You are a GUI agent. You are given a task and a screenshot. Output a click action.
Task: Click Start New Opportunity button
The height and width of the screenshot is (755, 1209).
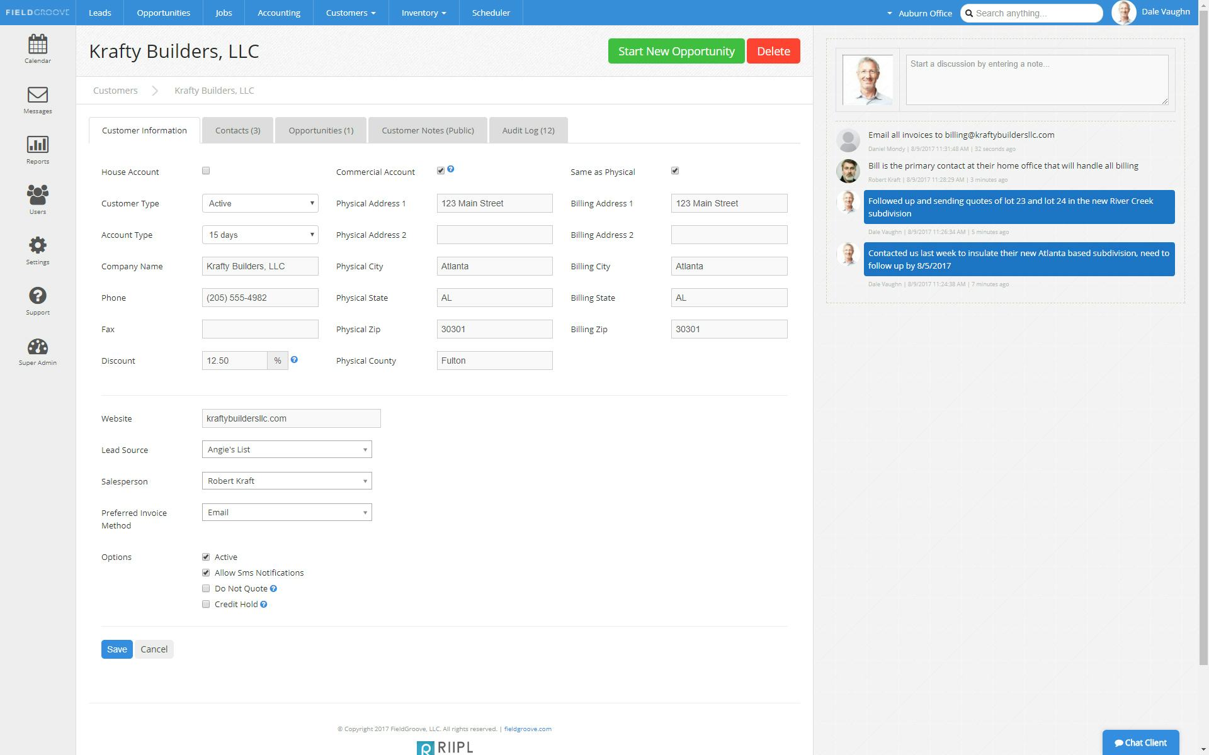click(x=676, y=51)
